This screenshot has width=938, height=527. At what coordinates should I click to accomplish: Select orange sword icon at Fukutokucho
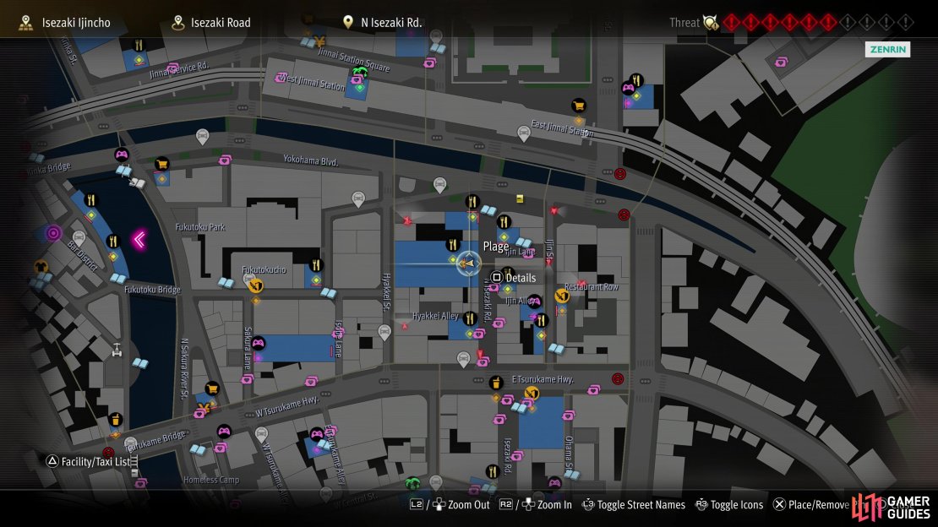coord(256,285)
